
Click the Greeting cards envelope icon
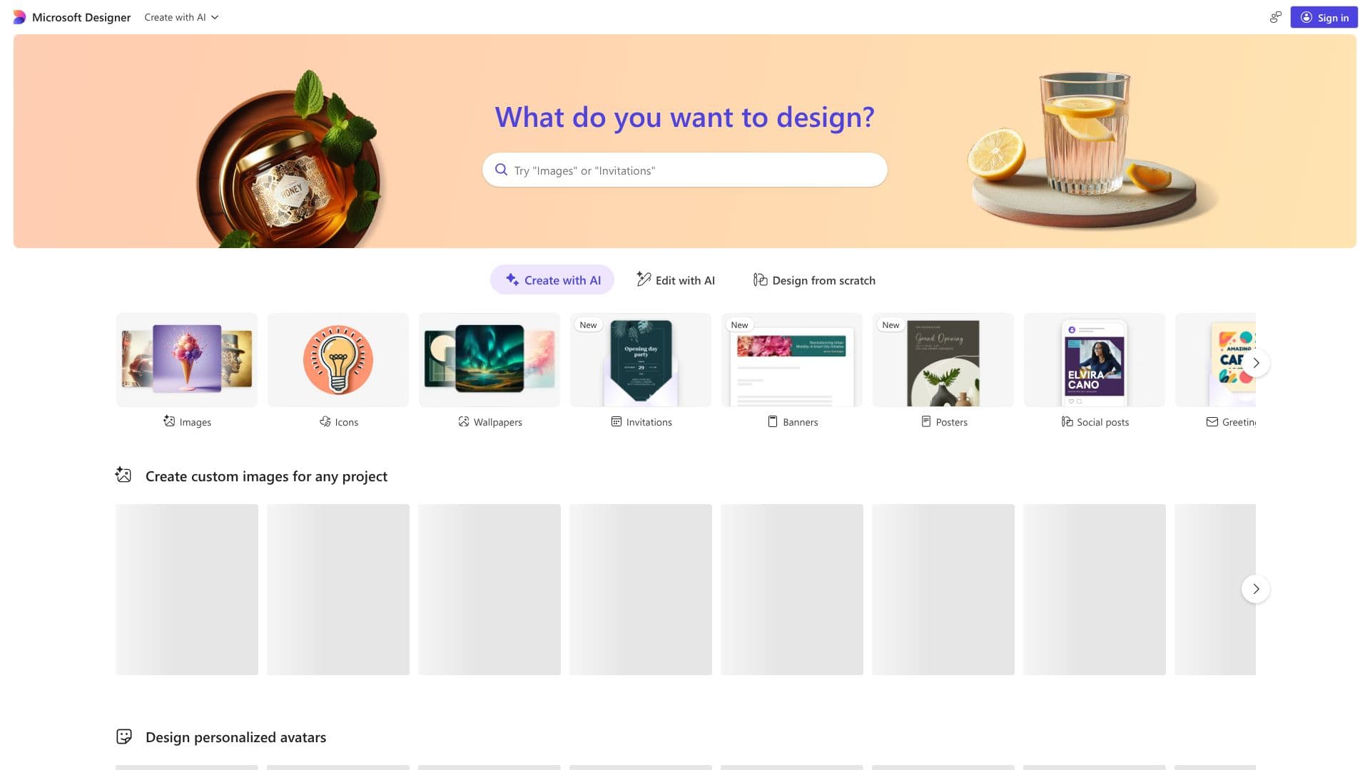click(1212, 421)
